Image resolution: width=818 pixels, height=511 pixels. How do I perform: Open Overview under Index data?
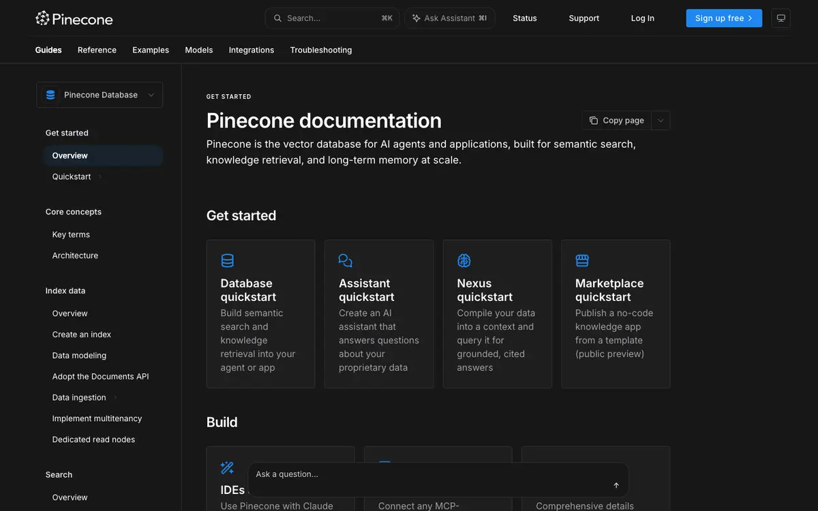click(70, 313)
